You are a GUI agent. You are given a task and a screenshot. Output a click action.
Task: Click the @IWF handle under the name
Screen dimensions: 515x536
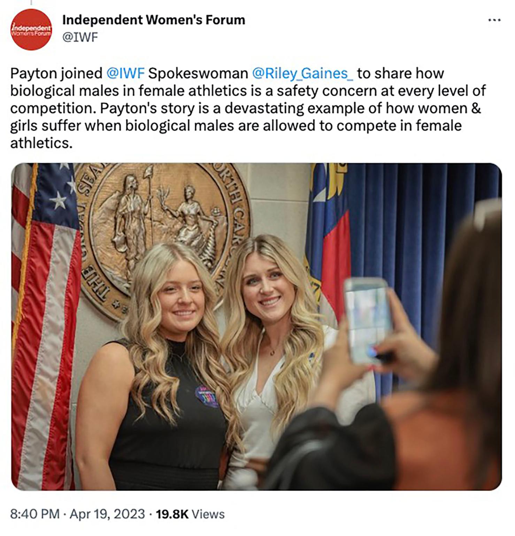[x=80, y=37]
